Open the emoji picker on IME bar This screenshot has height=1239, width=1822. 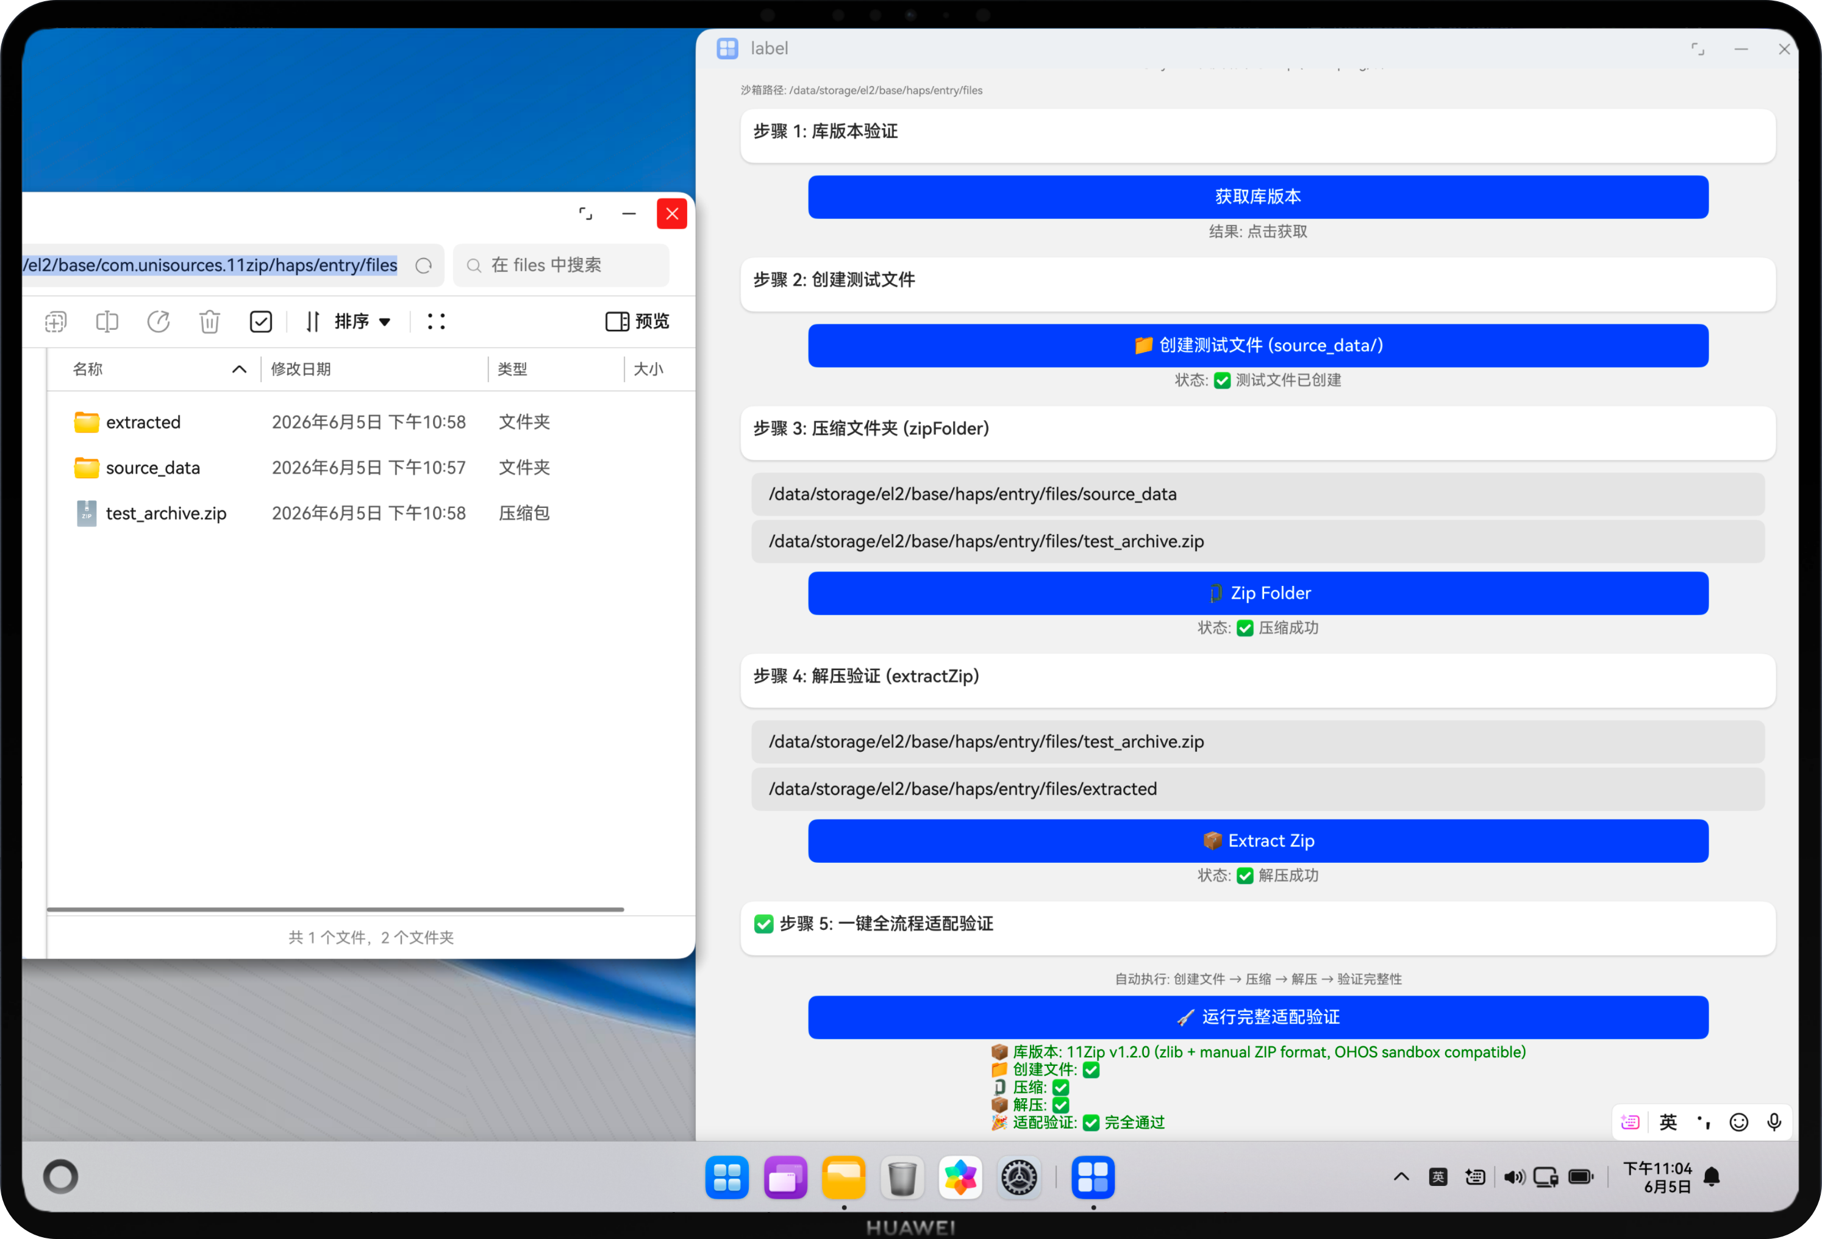1739,1122
